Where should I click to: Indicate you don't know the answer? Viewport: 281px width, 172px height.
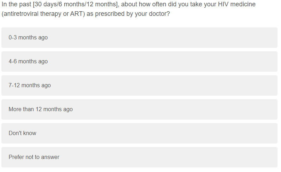pyautogui.click(x=139, y=133)
